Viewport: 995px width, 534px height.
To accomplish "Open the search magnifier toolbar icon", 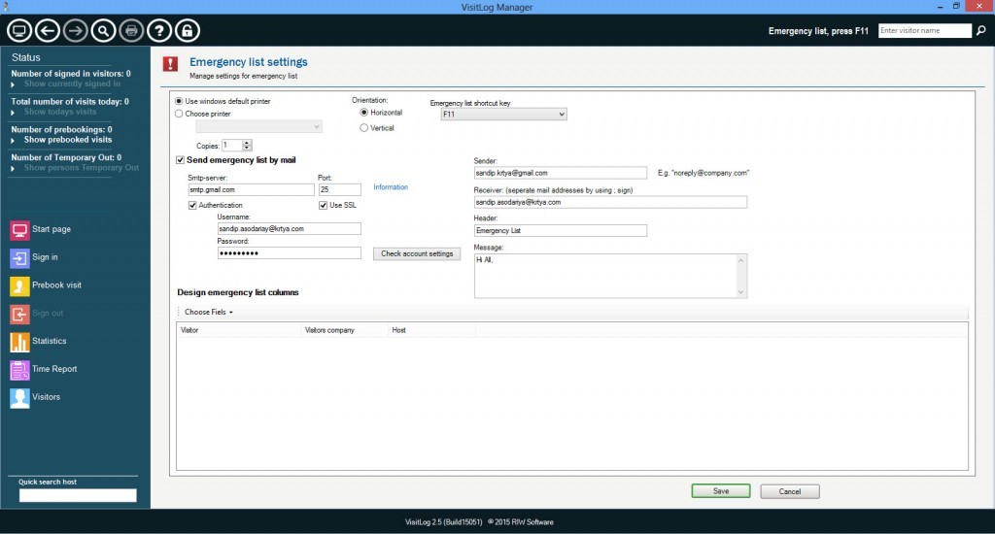I will tap(103, 30).
